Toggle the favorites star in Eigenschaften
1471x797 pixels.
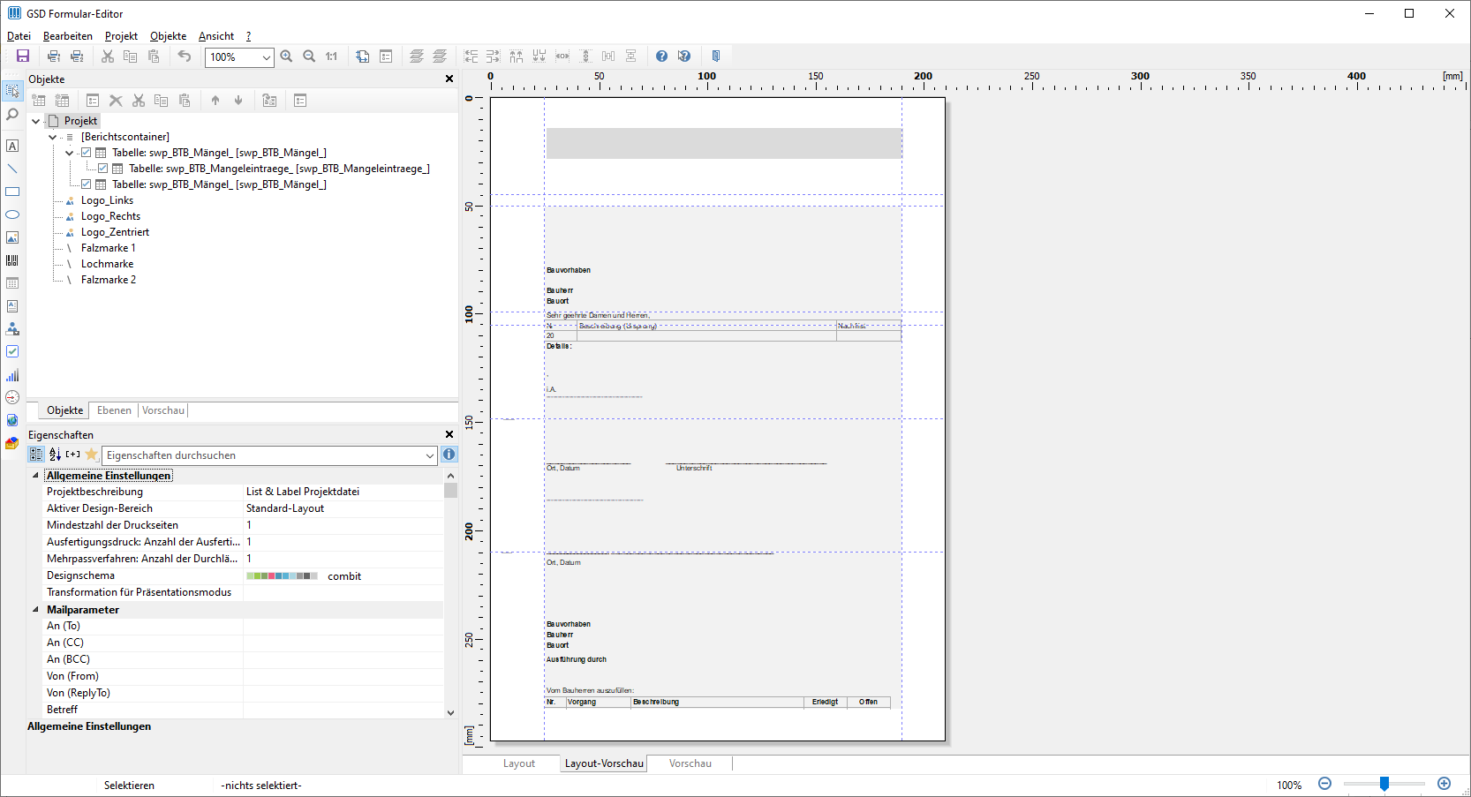point(91,455)
